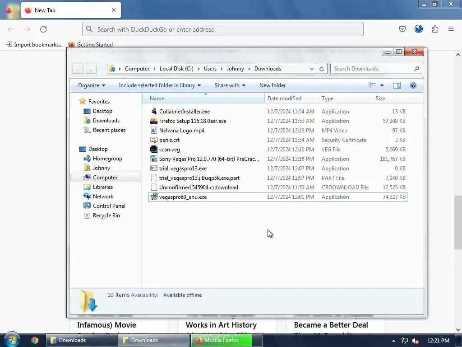Open Libraries in navigation pane
This screenshot has width=462, height=347.
tap(102, 187)
